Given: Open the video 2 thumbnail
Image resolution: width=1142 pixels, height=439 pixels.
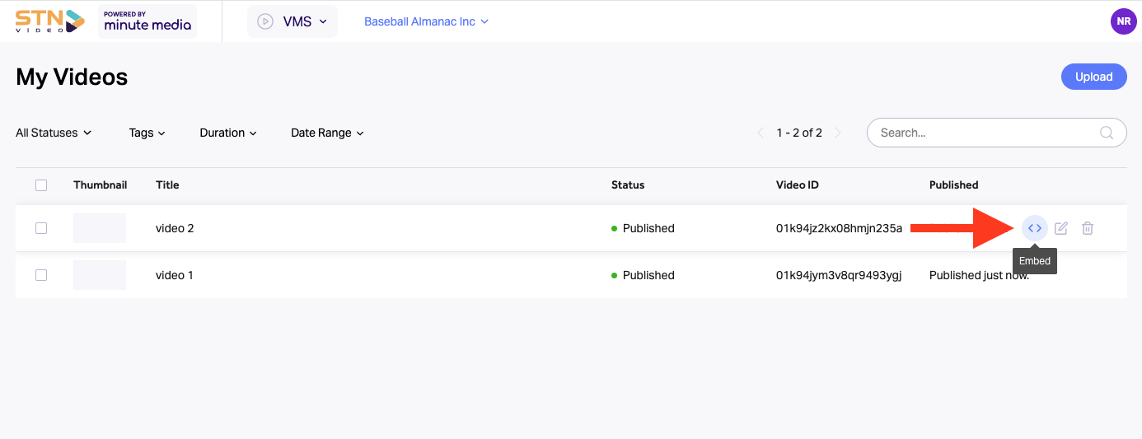Looking at the screenshot, I should (x=100, y=228).
